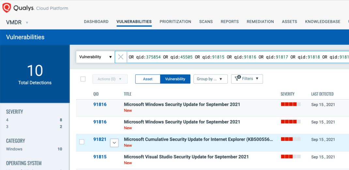
Task: Open the PRIORITIZATION tab
Action: click(175, 22)
